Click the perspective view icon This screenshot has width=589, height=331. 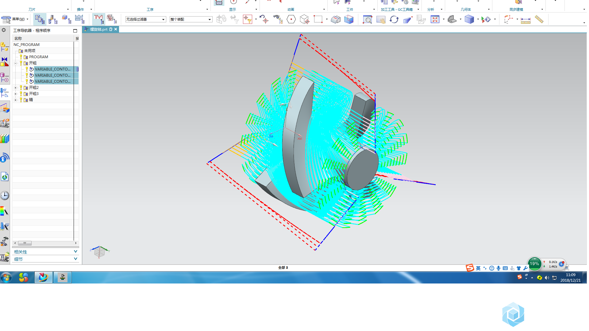coord(407,20)
